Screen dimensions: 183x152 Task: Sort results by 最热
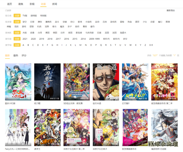pos(16,56)
